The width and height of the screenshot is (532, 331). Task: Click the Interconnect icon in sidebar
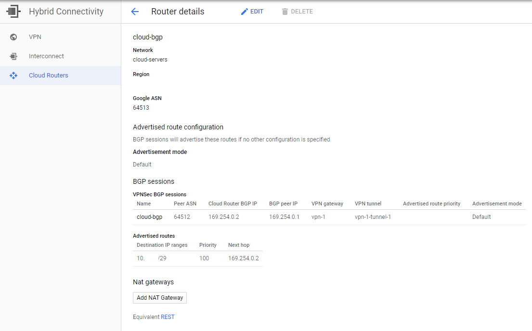click(x=13, y=56)
